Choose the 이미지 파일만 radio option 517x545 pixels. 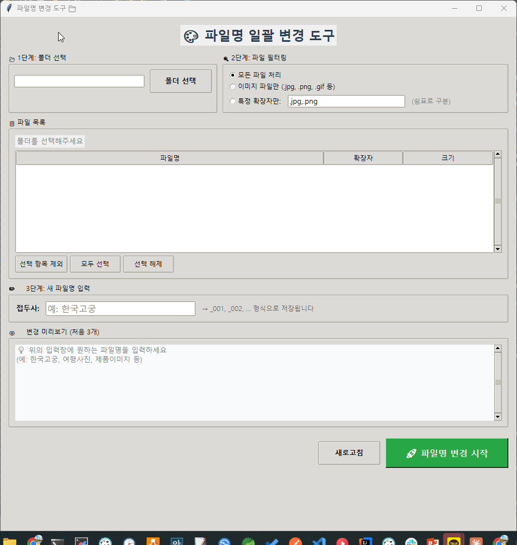[x=233, y=86]
